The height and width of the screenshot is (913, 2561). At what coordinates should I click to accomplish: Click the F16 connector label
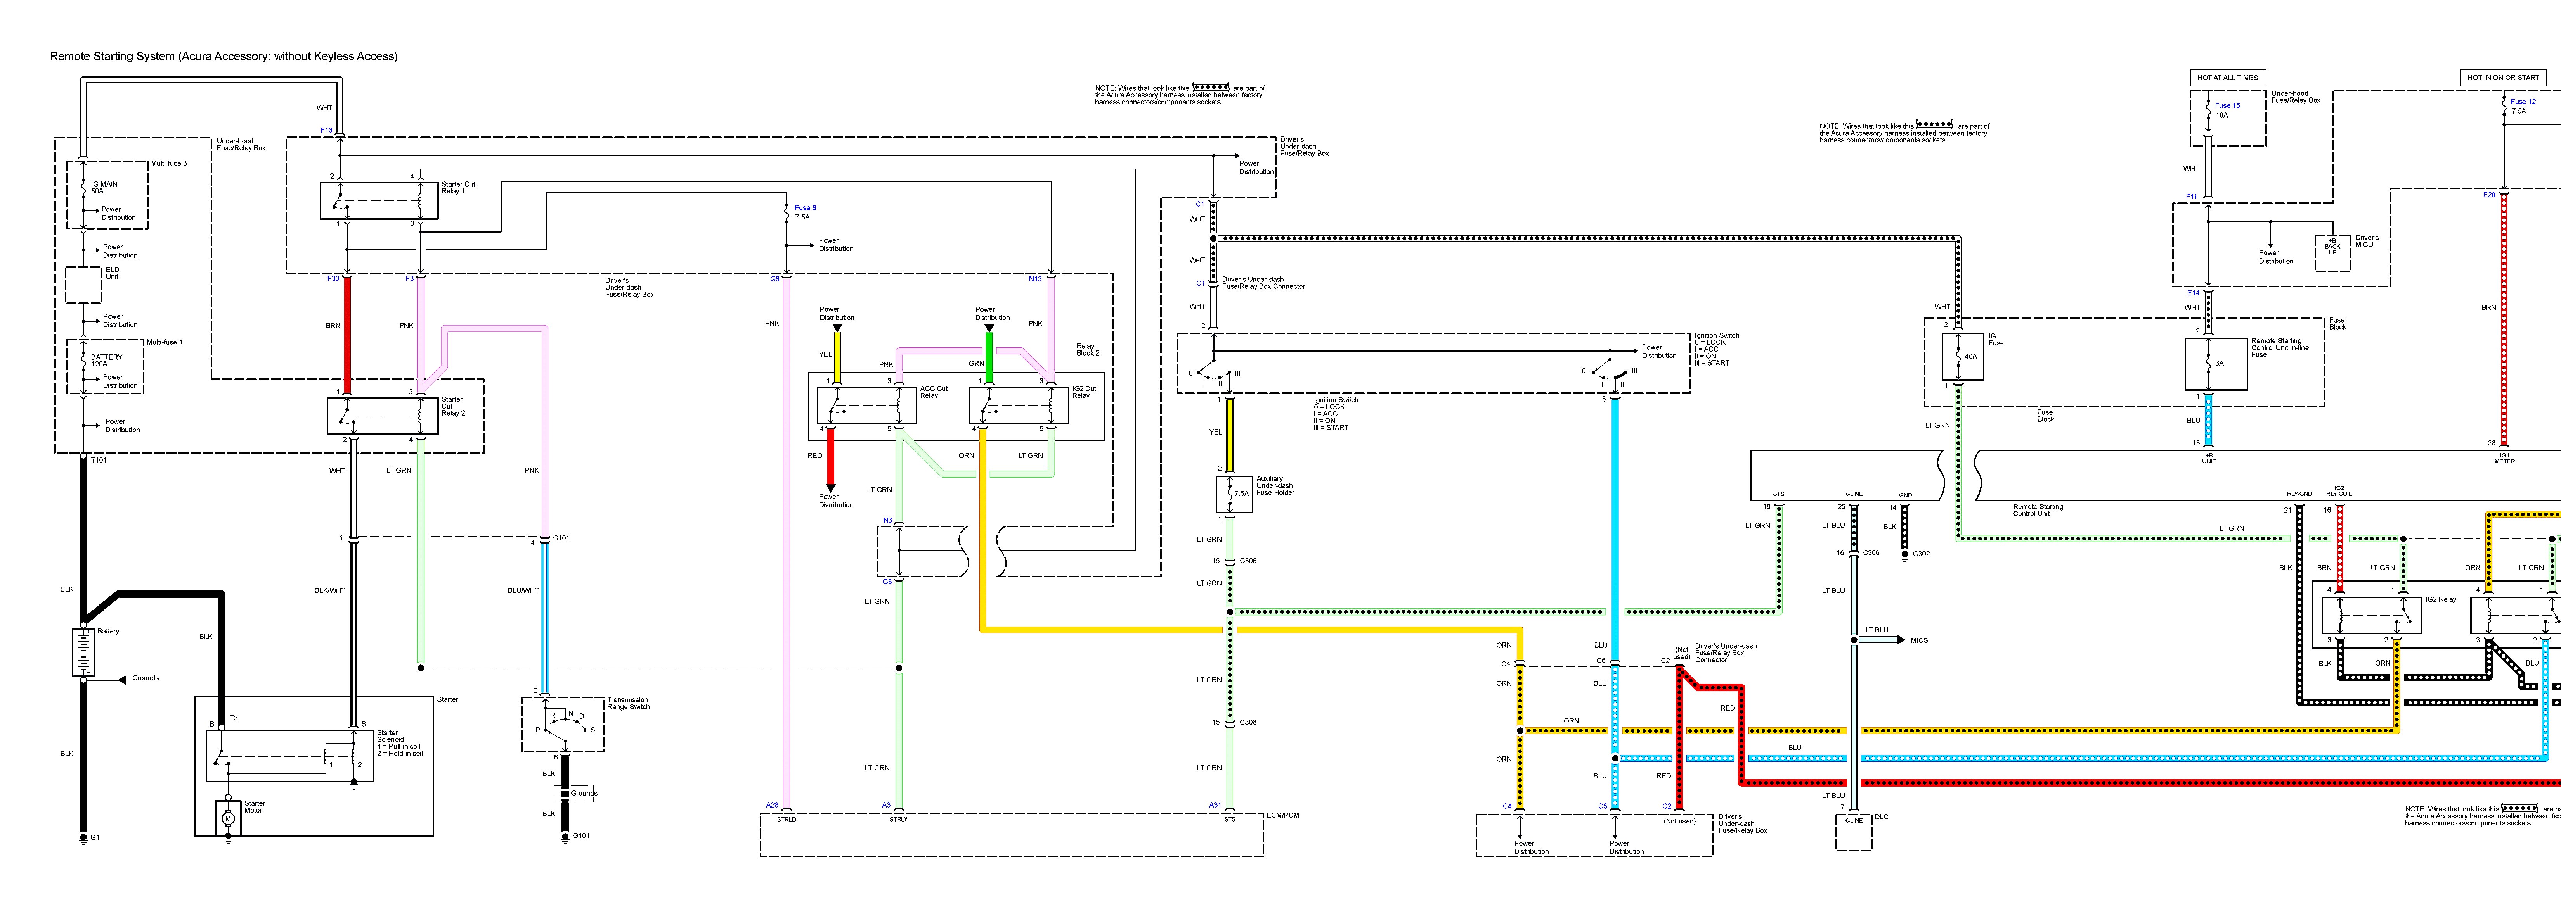click(327, 130)
